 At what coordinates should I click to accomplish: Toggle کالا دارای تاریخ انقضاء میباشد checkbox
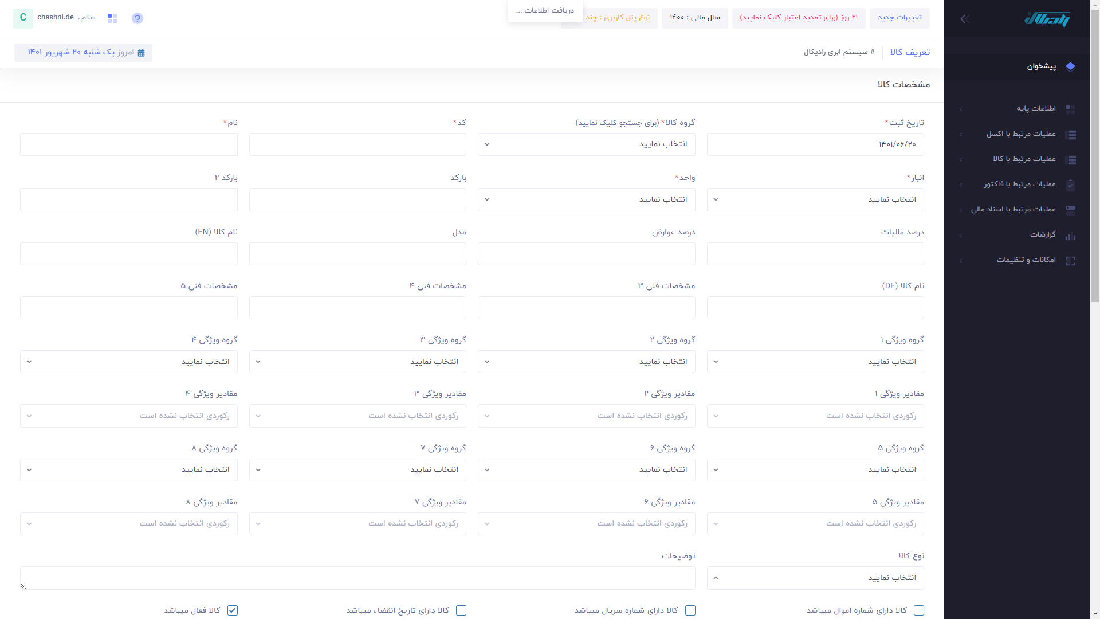pyautogui.click(x=461, y=610)
